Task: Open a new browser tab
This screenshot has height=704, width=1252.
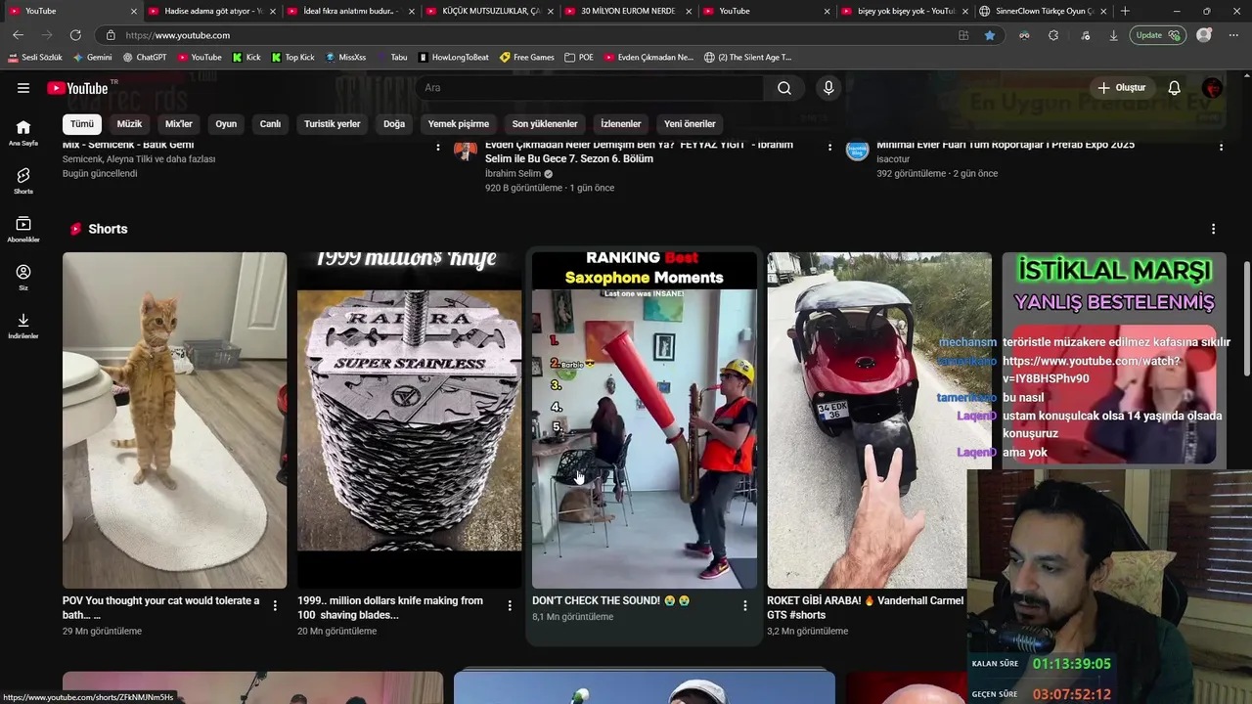Action: [x=1125, y=11]
